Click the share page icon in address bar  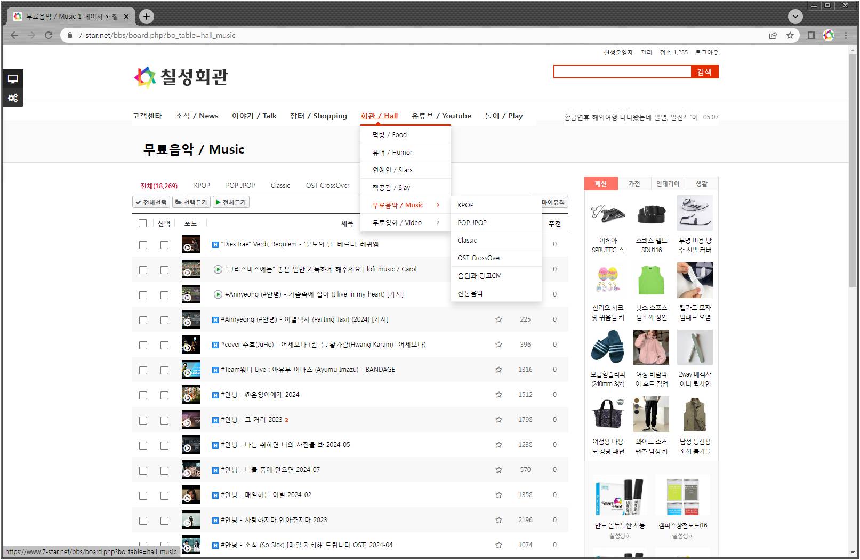pyautogui.click(x=773, y=35)
